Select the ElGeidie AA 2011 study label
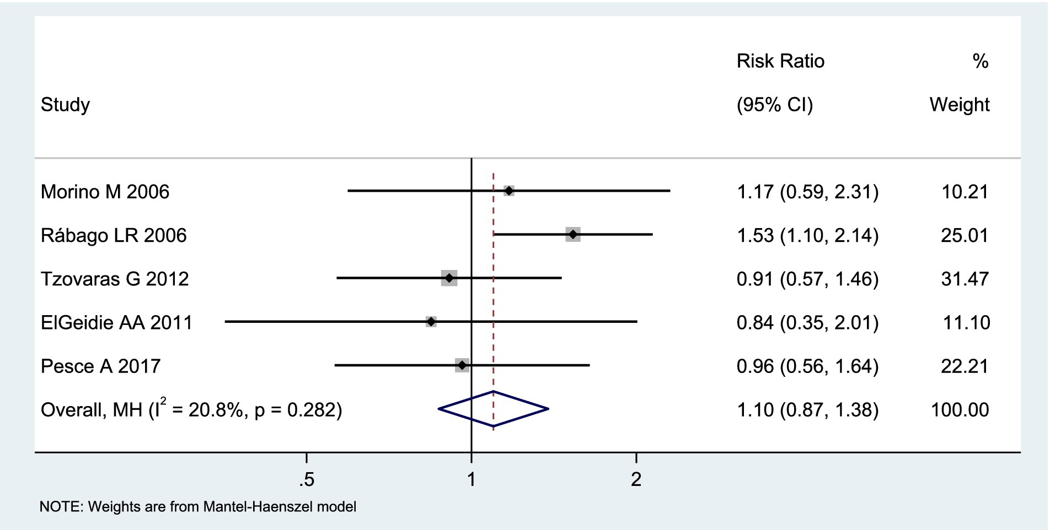This screenshot has width=1050, height=530. (x=116, y=322)
